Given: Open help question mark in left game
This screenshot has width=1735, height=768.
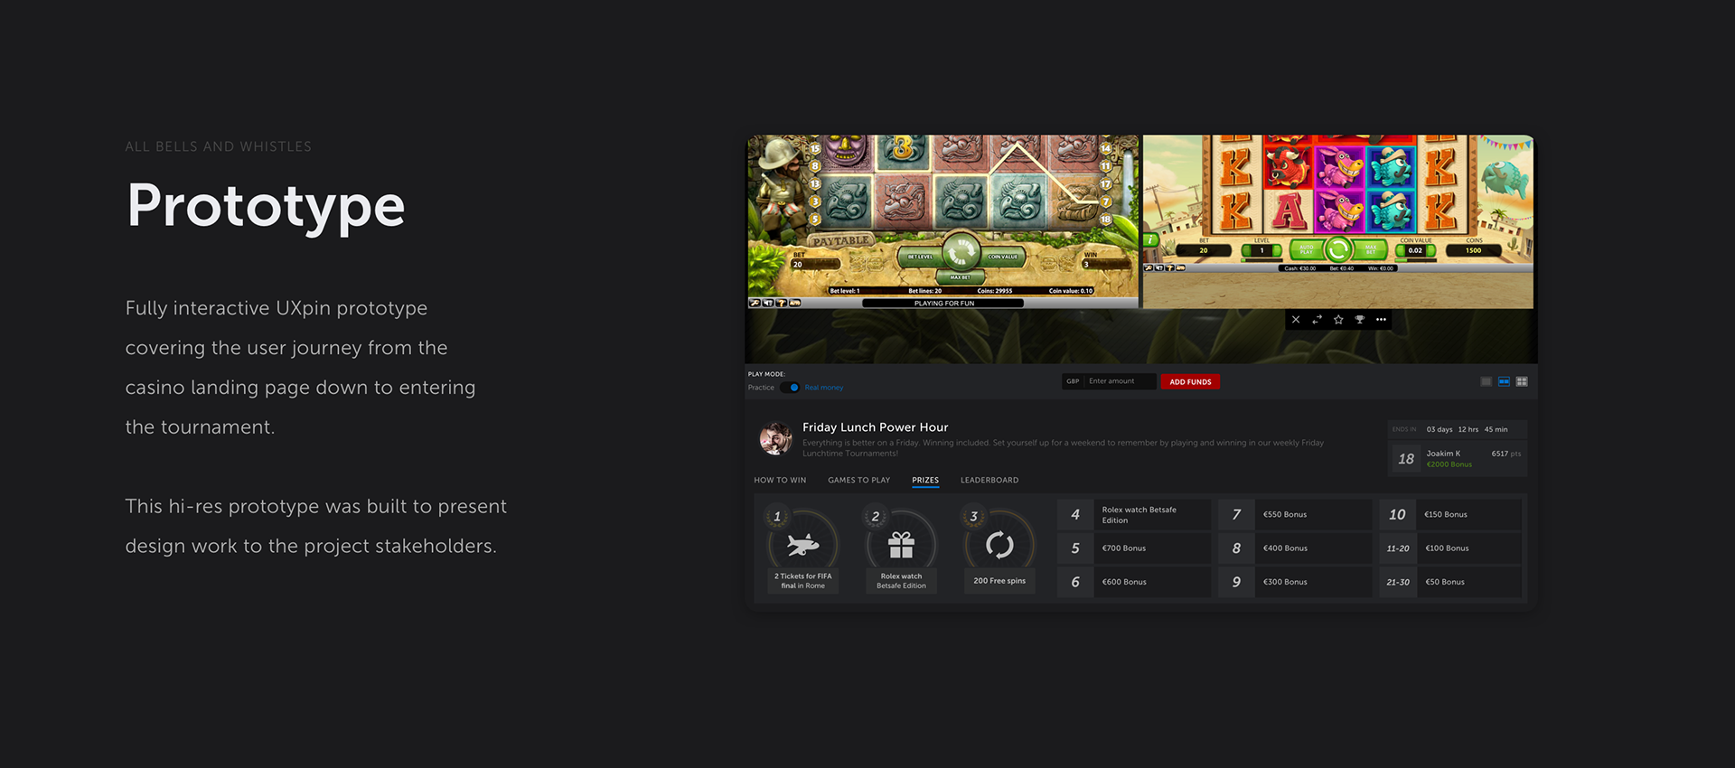Looking at the screenshot, I should click(x=782, y=303).
